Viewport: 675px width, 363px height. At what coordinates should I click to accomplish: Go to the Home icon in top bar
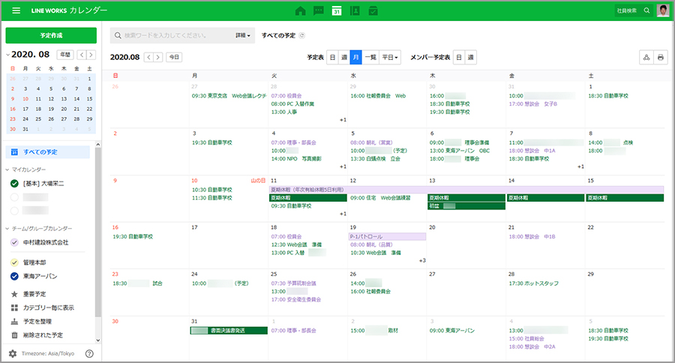301,11
